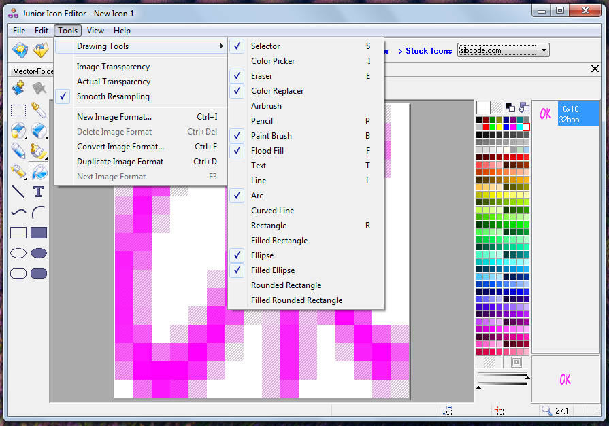
Task: Open the File menu
Action: pyautogui.click(x=18, y=31)
